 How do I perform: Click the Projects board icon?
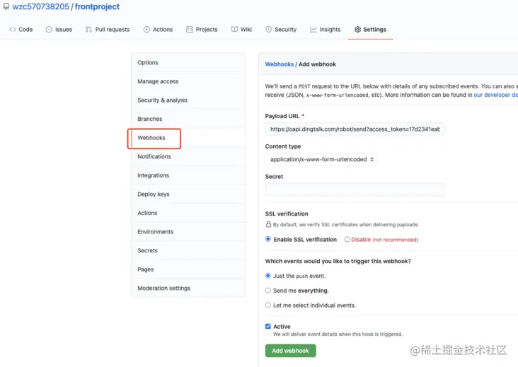[189, 30]
